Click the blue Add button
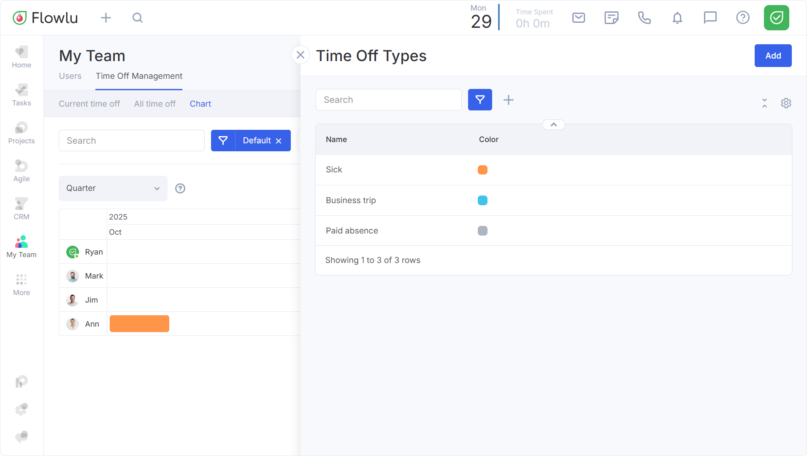This screenshot has height=456, width=807. [772, 56]
